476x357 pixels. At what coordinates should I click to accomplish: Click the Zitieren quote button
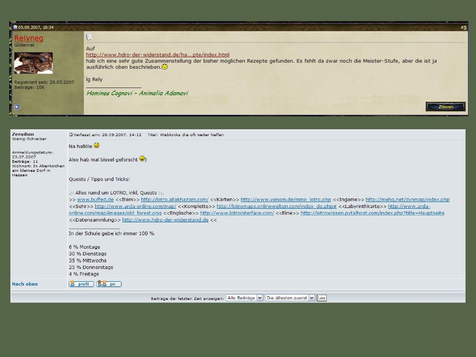tap(445, 106)
